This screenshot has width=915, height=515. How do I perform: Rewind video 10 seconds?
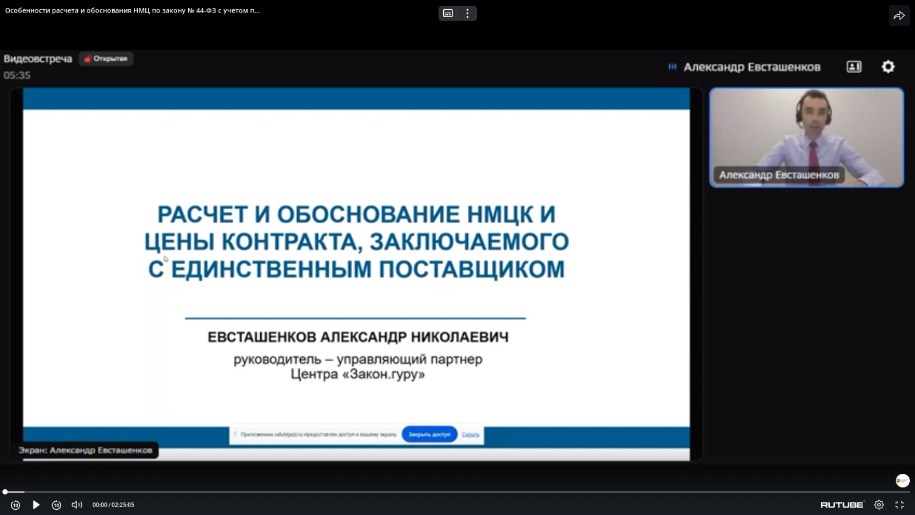[x=15, y=505]
